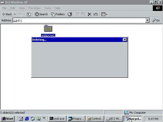Click the Forward arrow button
The height and width of the screenshot is (122, 163).
19,14
